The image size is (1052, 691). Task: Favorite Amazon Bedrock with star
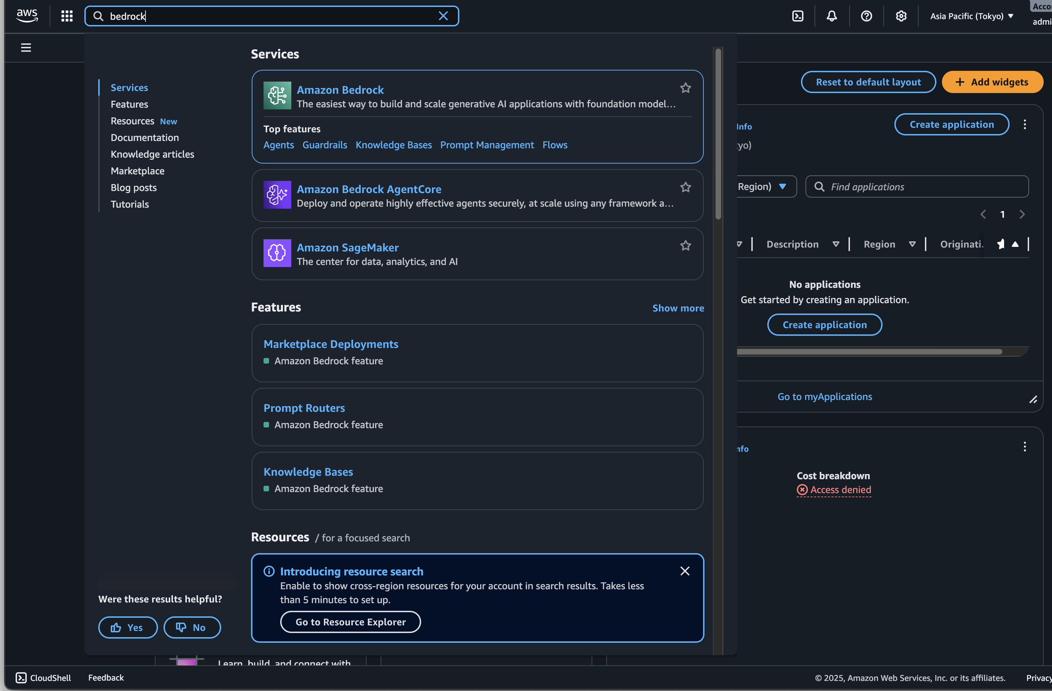(x=685, y=88)
